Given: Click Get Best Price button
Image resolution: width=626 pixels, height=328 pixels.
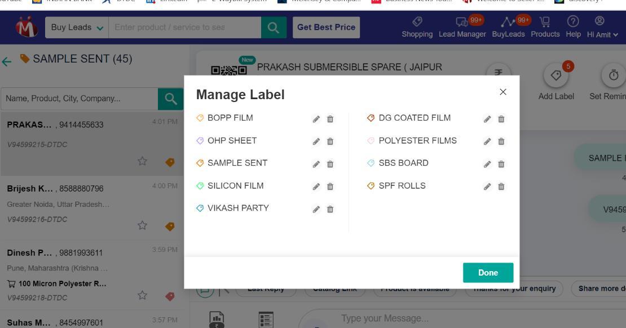Looking at the screenshot, I should click(326, 27).
